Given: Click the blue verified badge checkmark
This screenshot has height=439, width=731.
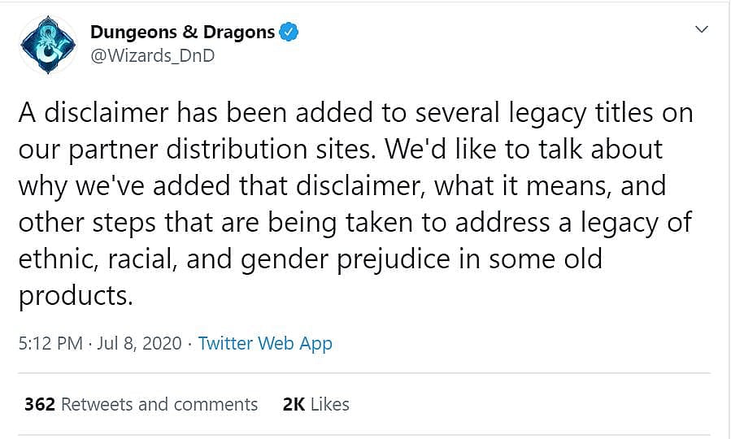Looking at the screenshot, I should (289, 33).
